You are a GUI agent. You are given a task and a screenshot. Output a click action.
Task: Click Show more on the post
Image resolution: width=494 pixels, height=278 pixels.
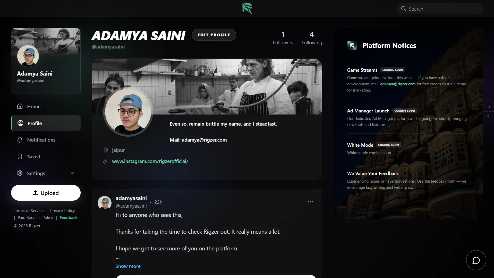click(128, 266)
